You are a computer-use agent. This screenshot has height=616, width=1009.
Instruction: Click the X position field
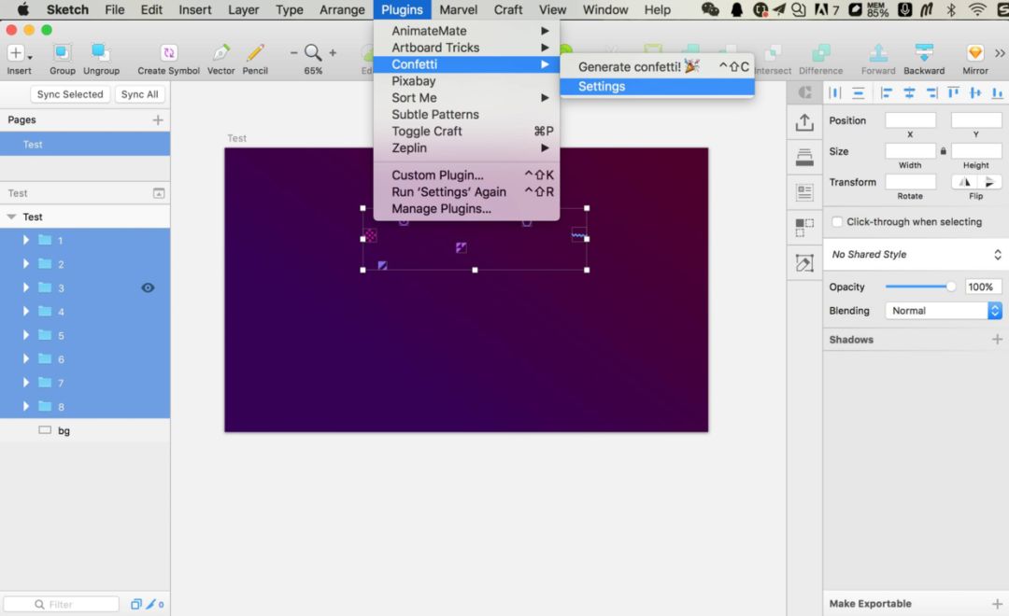tap(910, 120)
